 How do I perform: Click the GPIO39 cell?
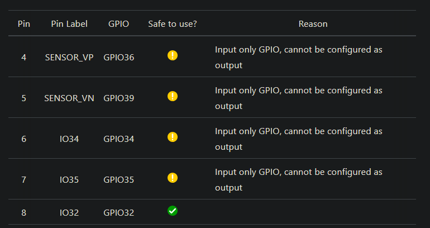(x=119, y=98)
